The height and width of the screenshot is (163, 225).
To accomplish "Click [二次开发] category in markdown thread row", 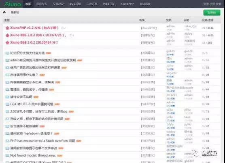I will point(148,134).
